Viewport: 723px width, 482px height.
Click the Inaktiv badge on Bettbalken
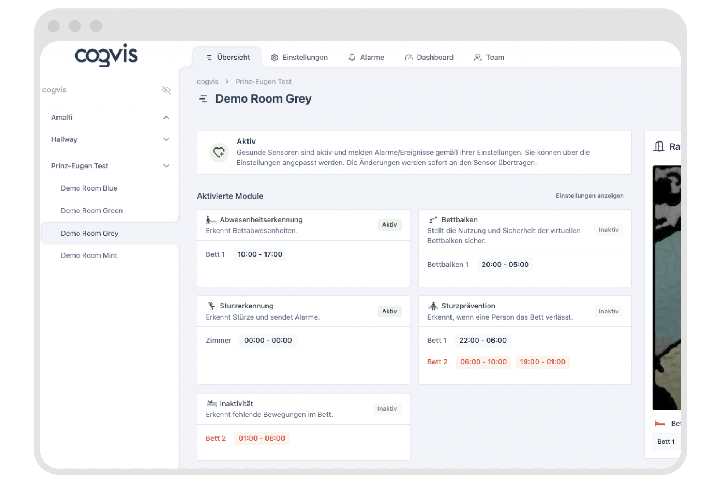click(608, 230)
